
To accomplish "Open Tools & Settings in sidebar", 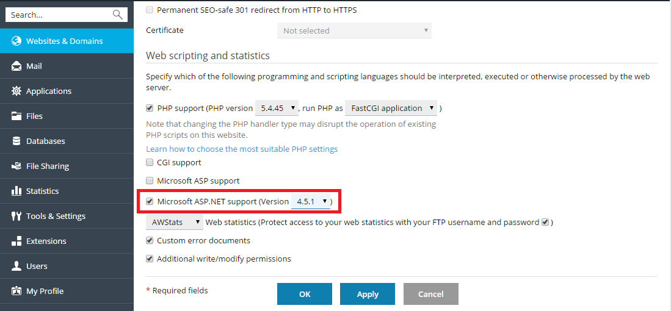I will pos(56,216).
